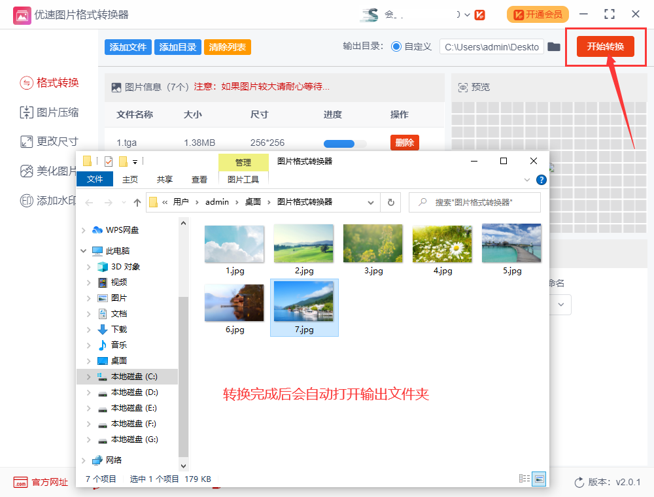This screenshot has width=654, height=497.
Task: Expand the 网络 item in Explorer tree
Action: coord(84,460)
